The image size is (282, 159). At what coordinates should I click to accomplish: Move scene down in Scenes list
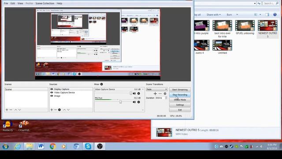[x=19, y=110]
